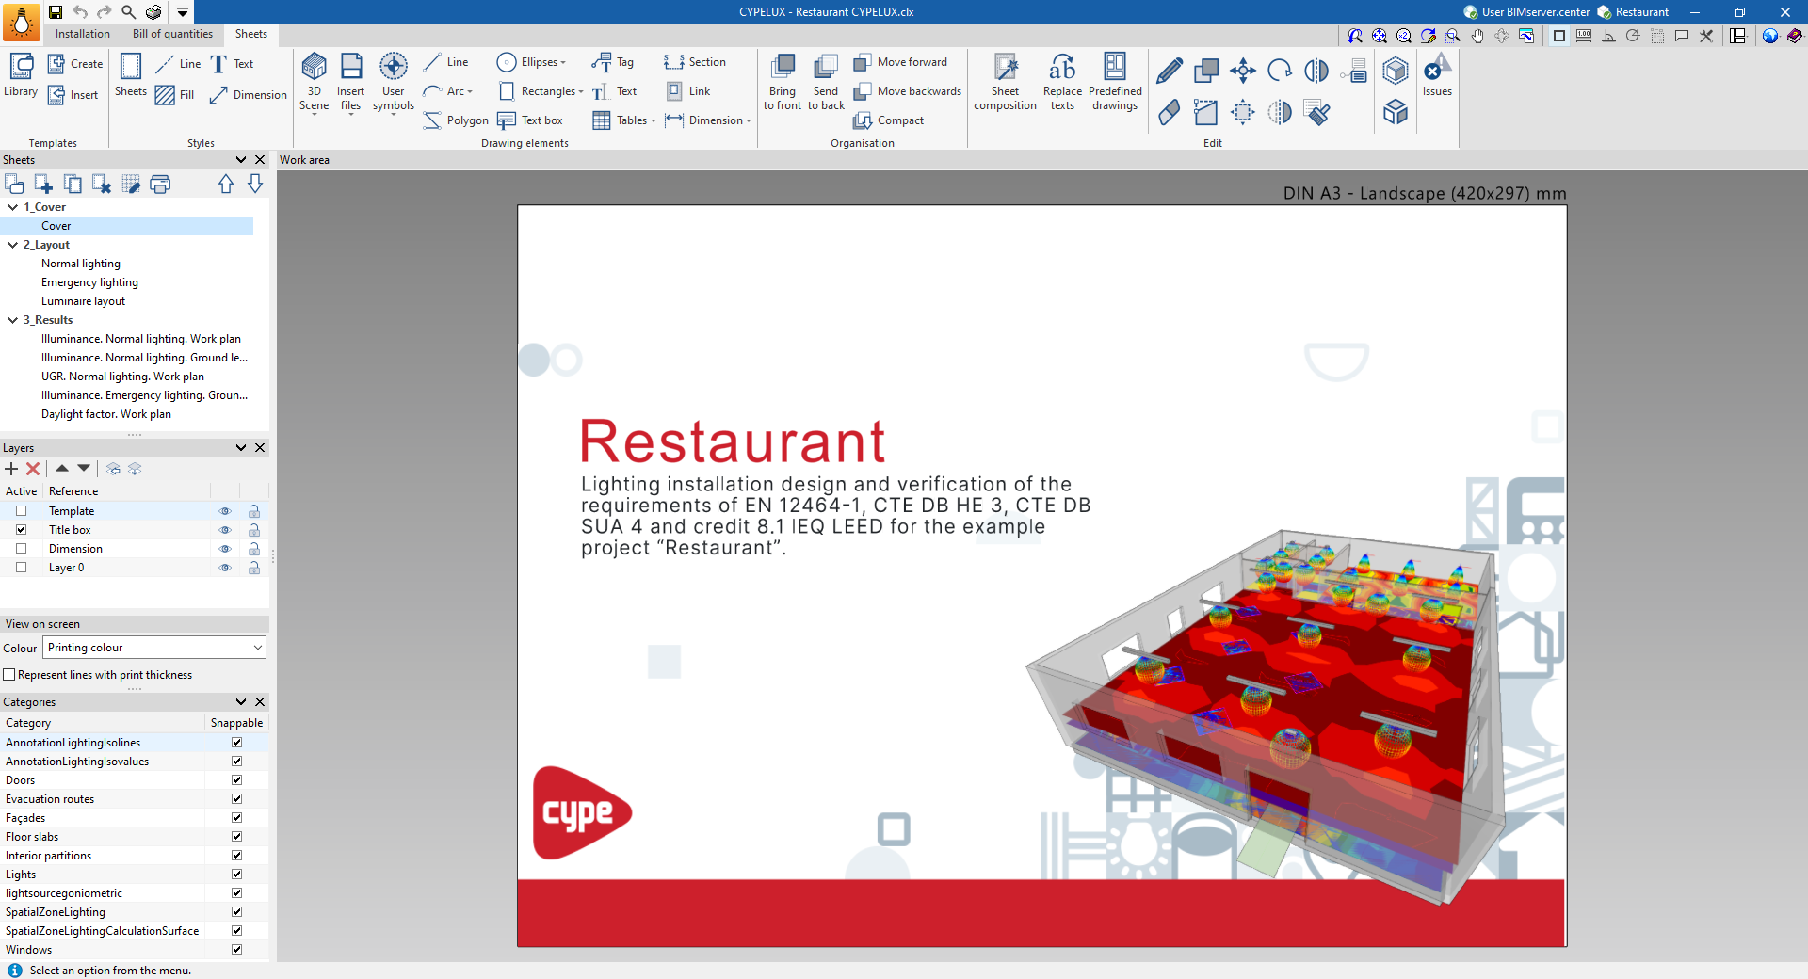Click the Polygon drawing tool

coord(456,120)
